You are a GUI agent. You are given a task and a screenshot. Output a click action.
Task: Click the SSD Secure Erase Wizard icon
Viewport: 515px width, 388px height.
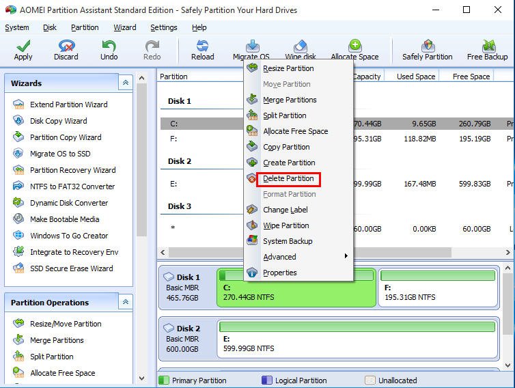point(18,268)
